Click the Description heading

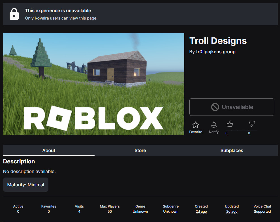tap(19, 161)
